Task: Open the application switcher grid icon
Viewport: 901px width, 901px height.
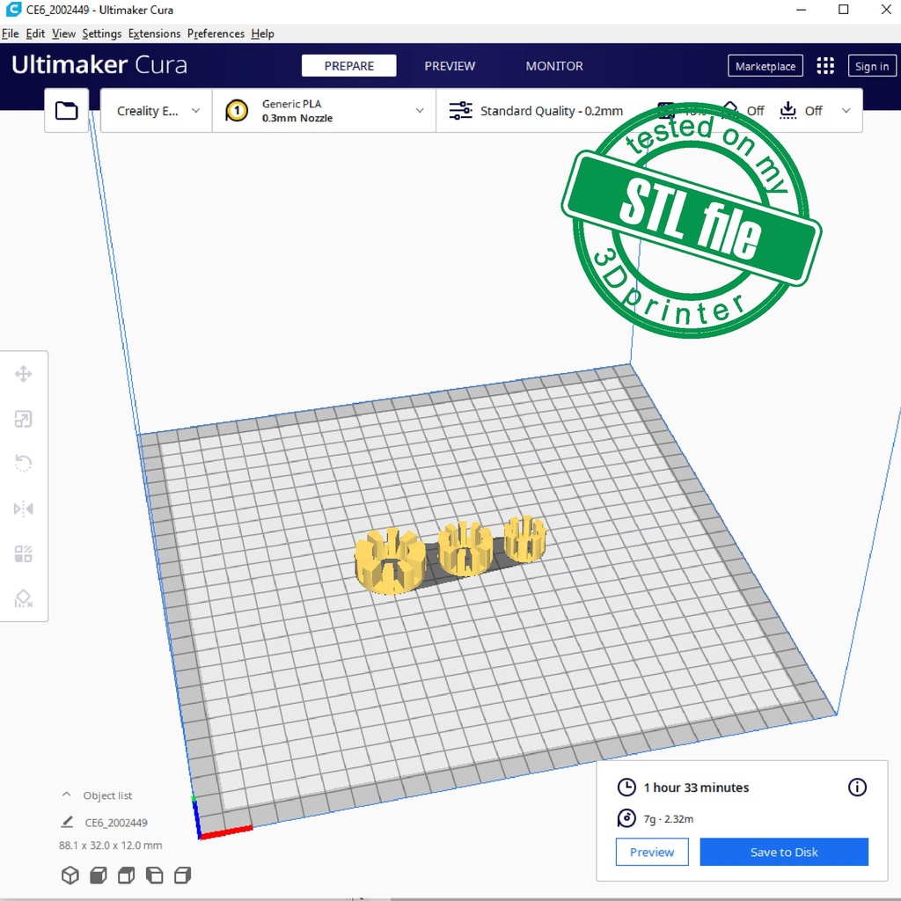Action: [825, 66]
